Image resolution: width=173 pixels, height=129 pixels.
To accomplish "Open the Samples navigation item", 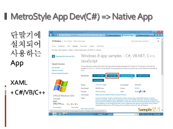I will (x=75, y=46).
